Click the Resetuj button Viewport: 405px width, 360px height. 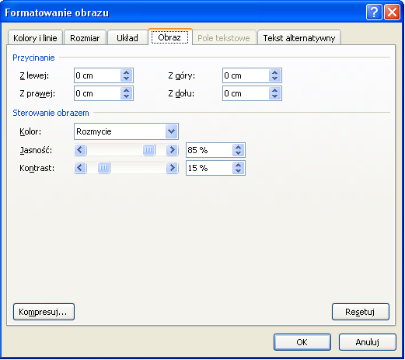click(x=361, y=312)
